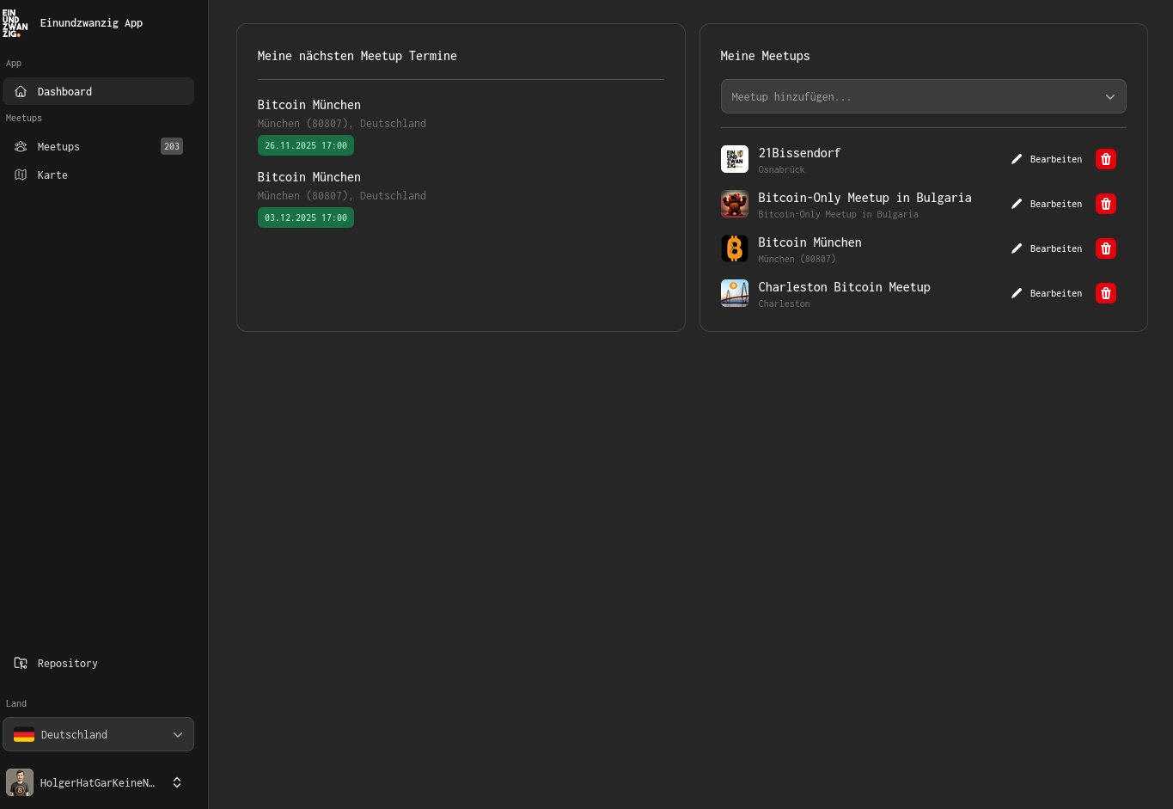1173x809 pixels.
Task: Open the Repository link
Action: pos(67,663)
